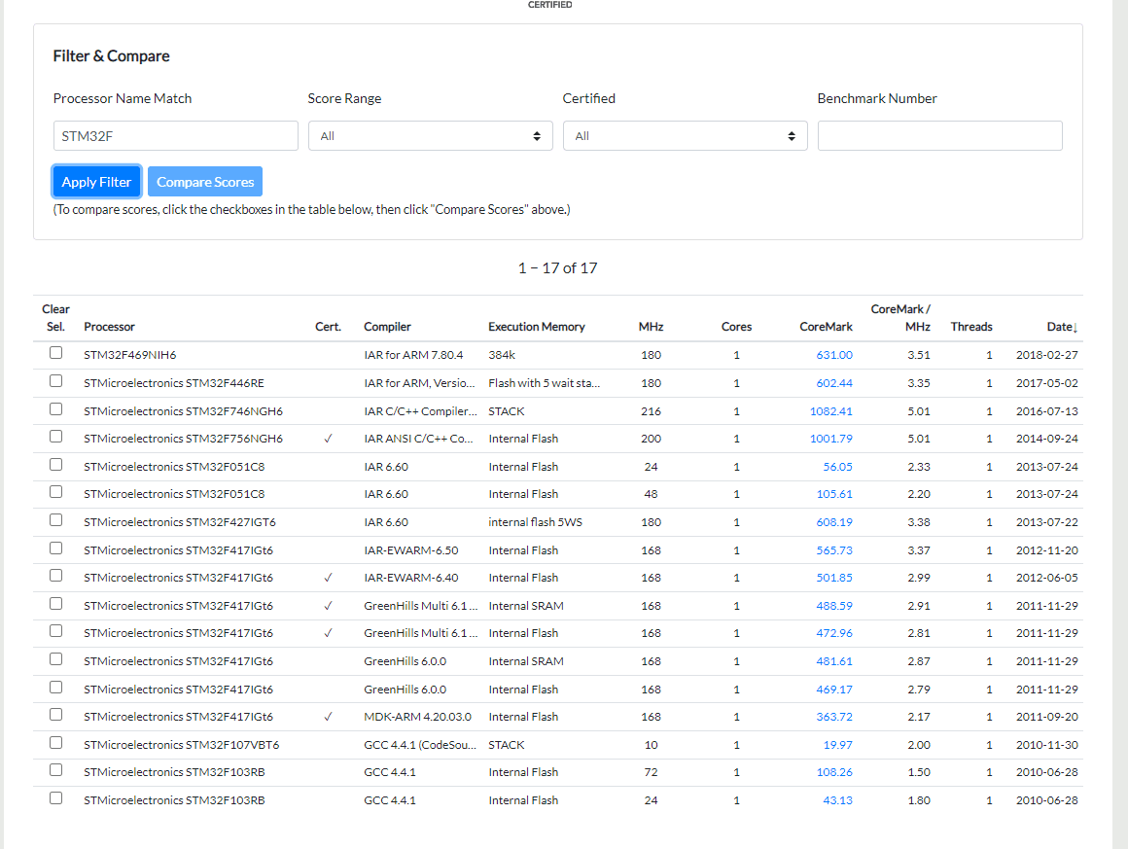The image size is (1128, 849).
Task: Focus the Benchmark Number input field
Action: pyautogui.click(x=939, y=135)
